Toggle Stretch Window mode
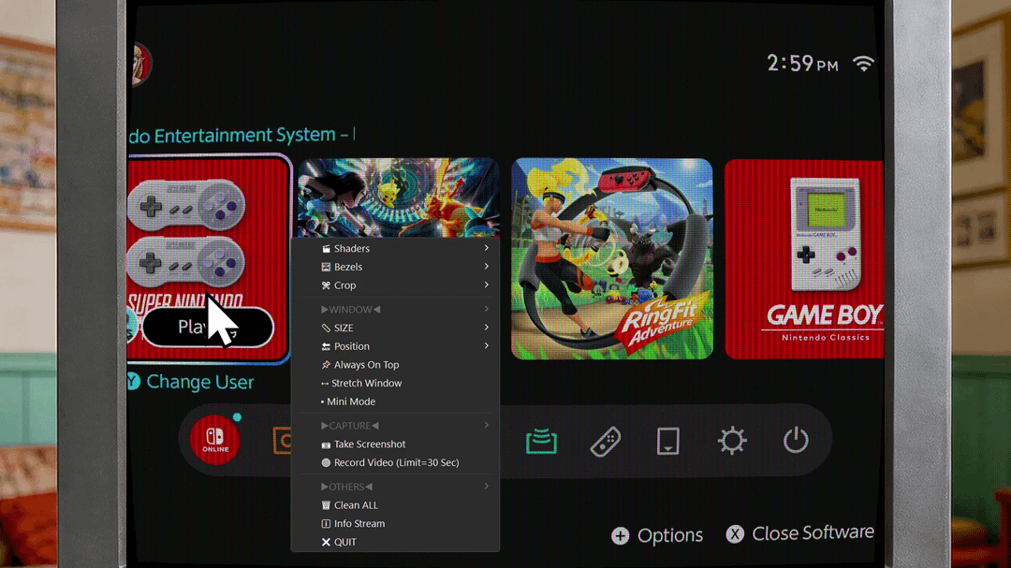 [x=365, y=384]
